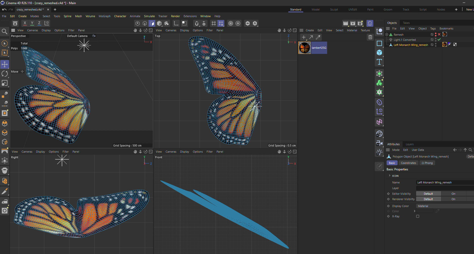Click the Light object icon in palette

click(x=379, y=152)
